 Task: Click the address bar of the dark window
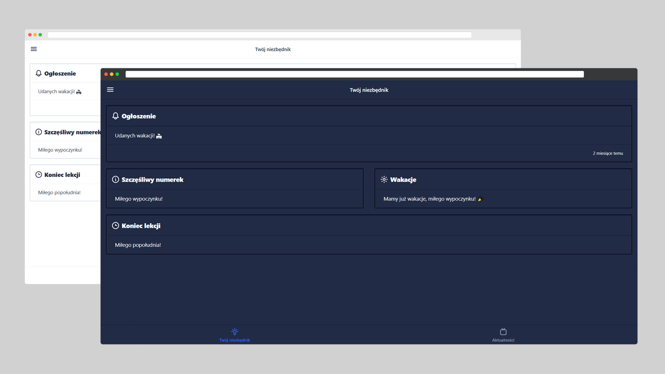(355, 74)
